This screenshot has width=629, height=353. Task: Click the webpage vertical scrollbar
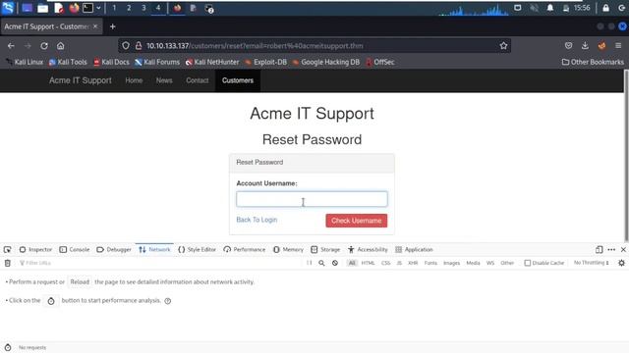[x=626, y=156]
